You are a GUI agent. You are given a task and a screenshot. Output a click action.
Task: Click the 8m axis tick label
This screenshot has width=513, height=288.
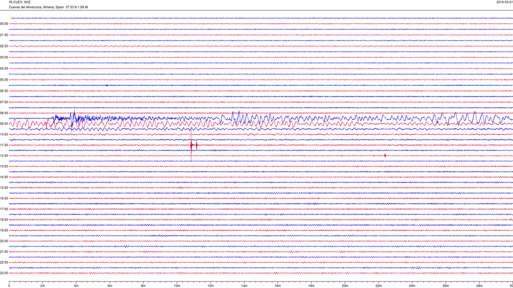pyautogui.click(x=143, y=286)
